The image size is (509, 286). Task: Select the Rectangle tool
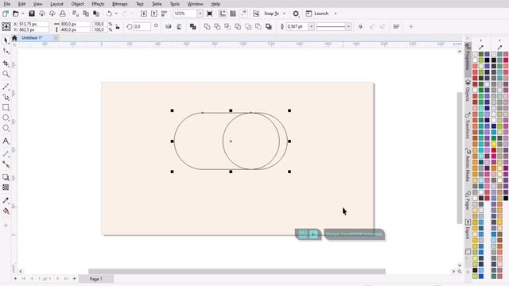[x=6, y=107]
